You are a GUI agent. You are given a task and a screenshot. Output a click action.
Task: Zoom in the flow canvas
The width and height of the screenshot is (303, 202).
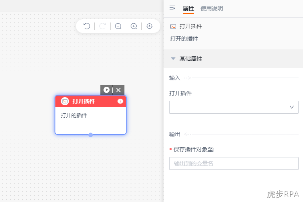tap(134, 26)
